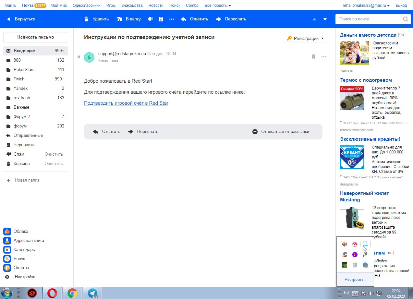Screen dimensions: 413x299
Task: Open the Корзина trash folder
Action: 21,164
